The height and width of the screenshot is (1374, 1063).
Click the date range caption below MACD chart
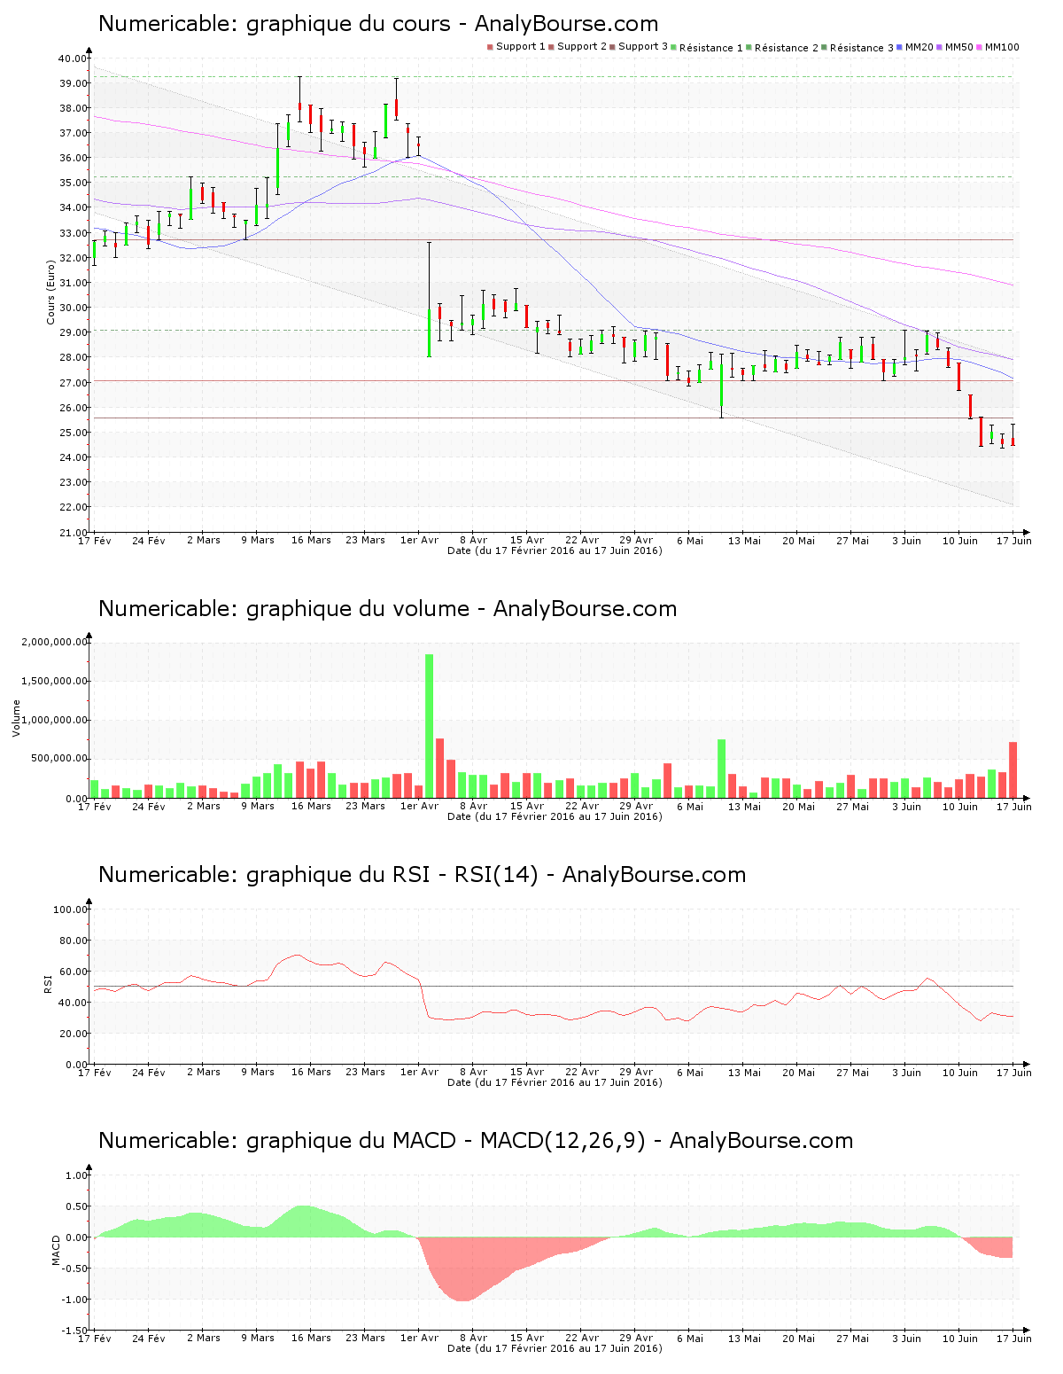tap(555, 1348)
